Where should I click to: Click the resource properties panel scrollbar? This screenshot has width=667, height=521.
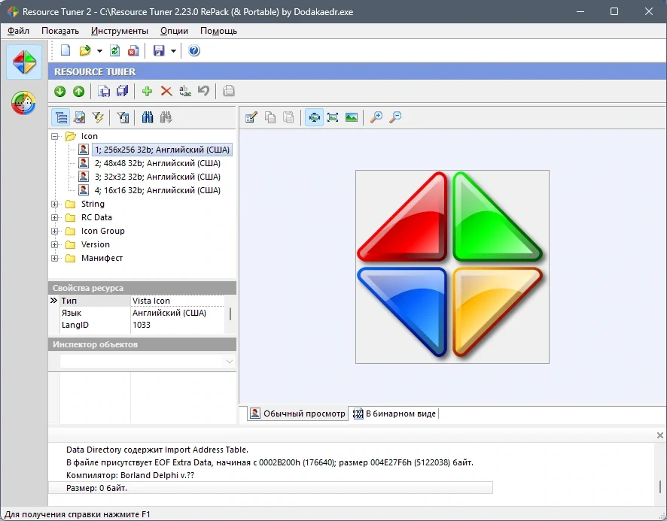click(x=230, y=314)
